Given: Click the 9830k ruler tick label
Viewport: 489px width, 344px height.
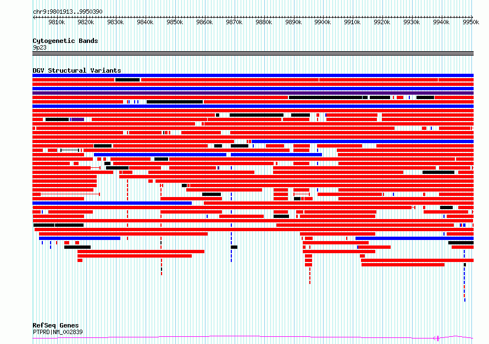Looking at the screenshot, I should (x=115, y=22).
